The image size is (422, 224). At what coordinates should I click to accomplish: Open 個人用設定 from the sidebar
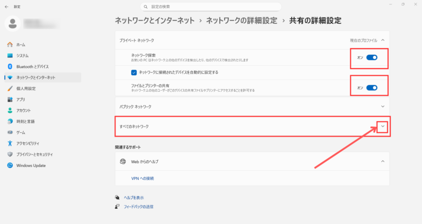[x=26, y=89]
